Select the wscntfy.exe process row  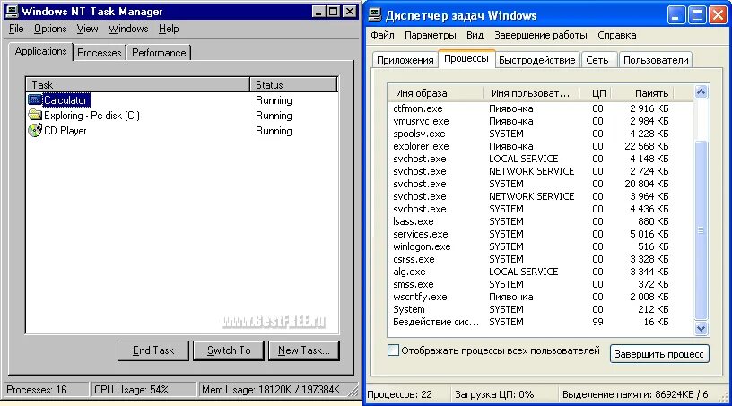point(540,297)
